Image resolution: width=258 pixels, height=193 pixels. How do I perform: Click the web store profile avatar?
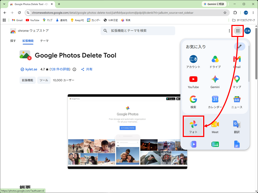tap(248, 31)
